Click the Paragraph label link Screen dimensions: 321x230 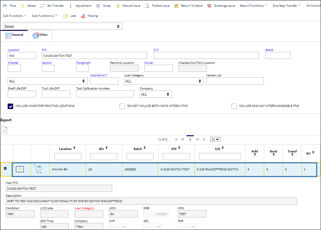83,63
